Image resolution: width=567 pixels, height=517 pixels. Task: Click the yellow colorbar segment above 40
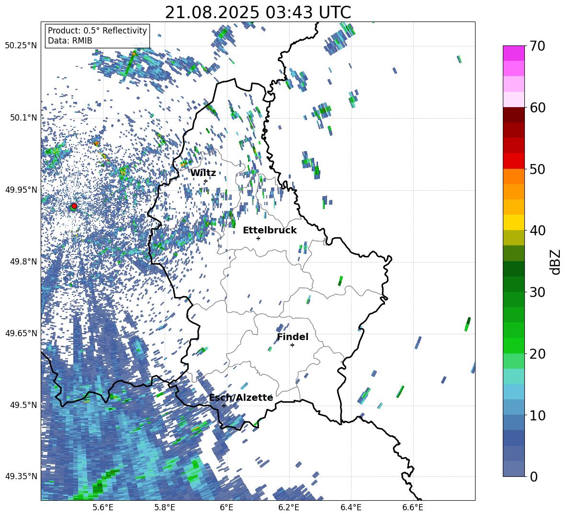click(x=513, y=222)
